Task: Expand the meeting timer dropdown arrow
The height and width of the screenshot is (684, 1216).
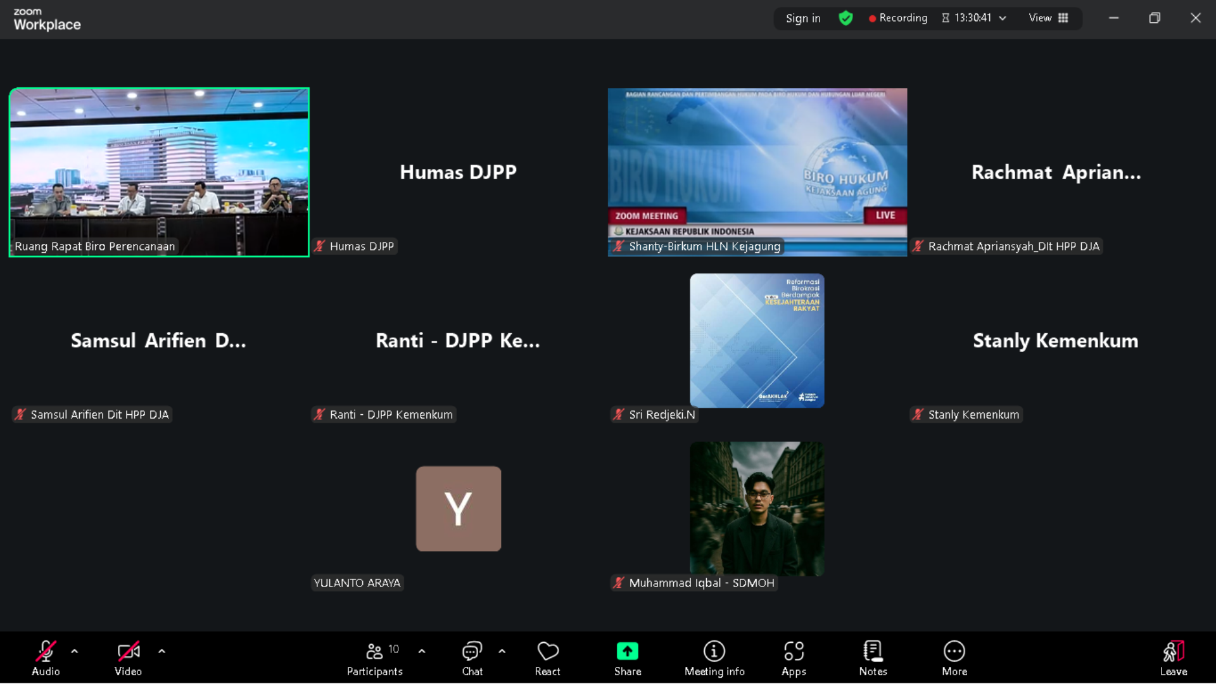Action: coord(1003,18)
